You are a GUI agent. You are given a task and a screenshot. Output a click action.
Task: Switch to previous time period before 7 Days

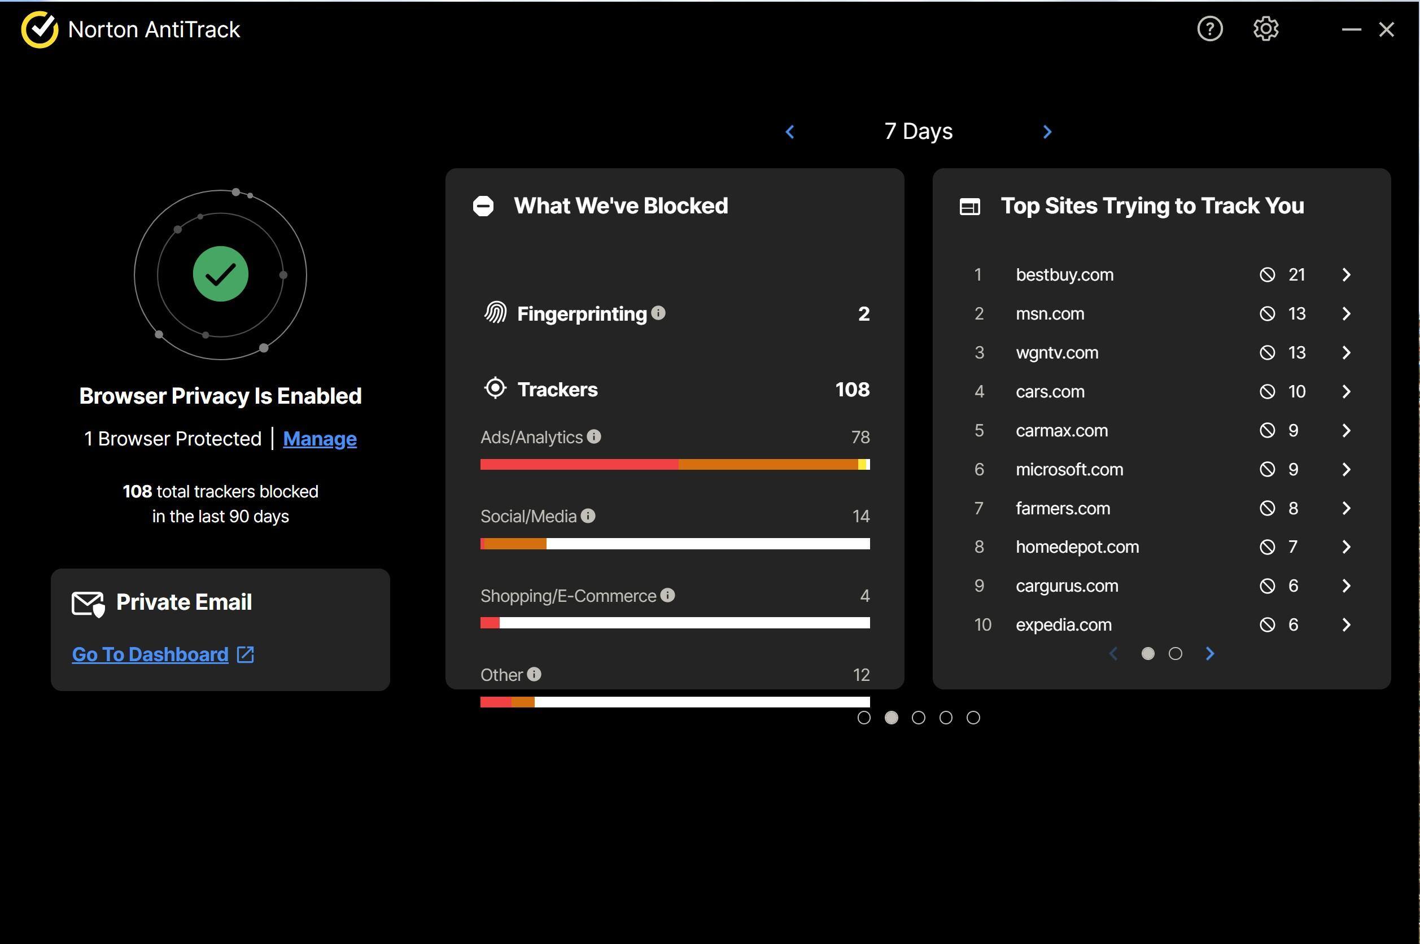click(x=790, y=132)
